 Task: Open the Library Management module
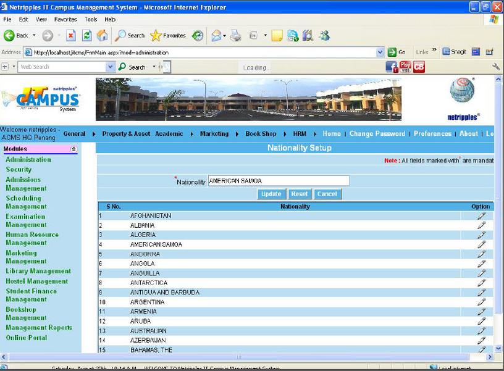(x=38, y=271)
